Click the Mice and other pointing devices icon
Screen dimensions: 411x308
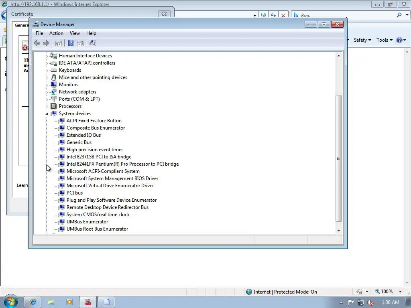53,77
